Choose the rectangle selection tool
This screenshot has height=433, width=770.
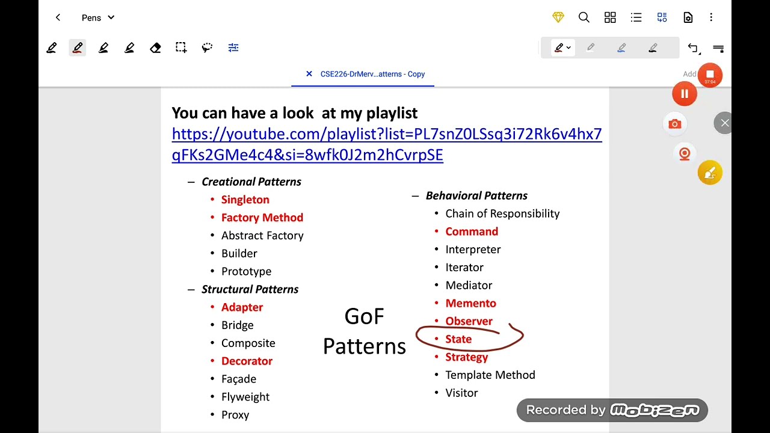tap(181, 48)
